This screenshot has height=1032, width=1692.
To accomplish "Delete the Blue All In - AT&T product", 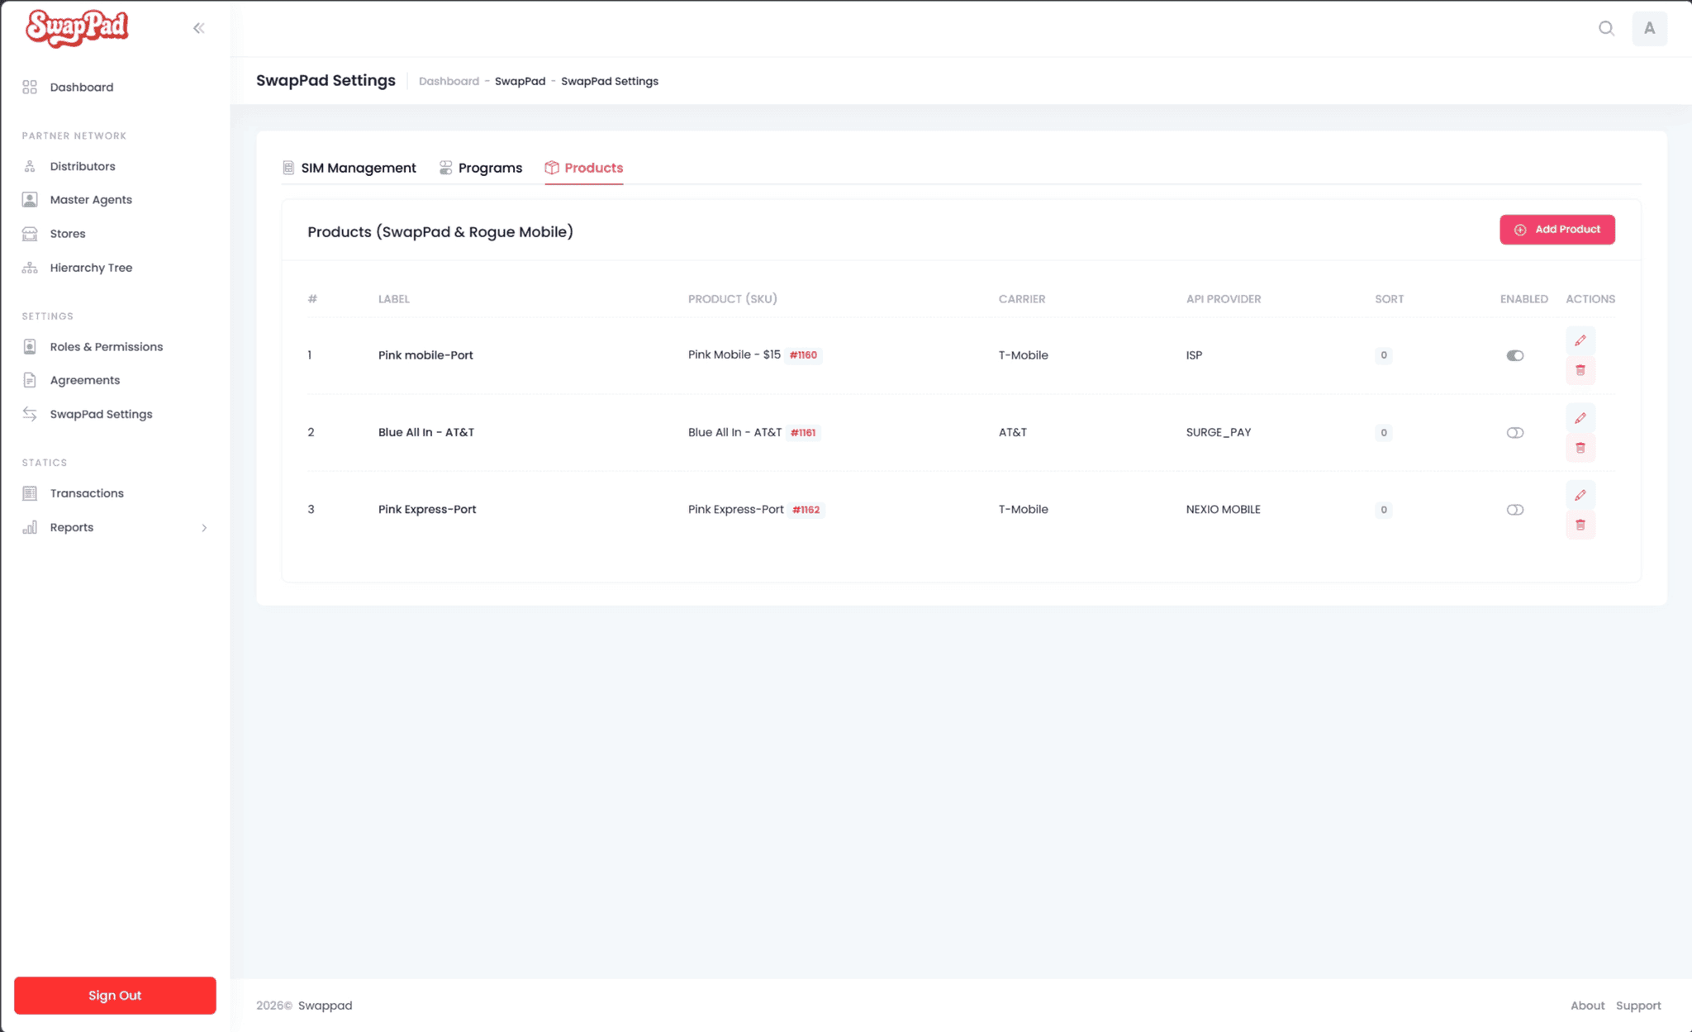I will (1580, 447).
